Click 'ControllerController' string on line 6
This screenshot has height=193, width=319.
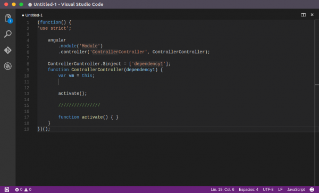118,52
